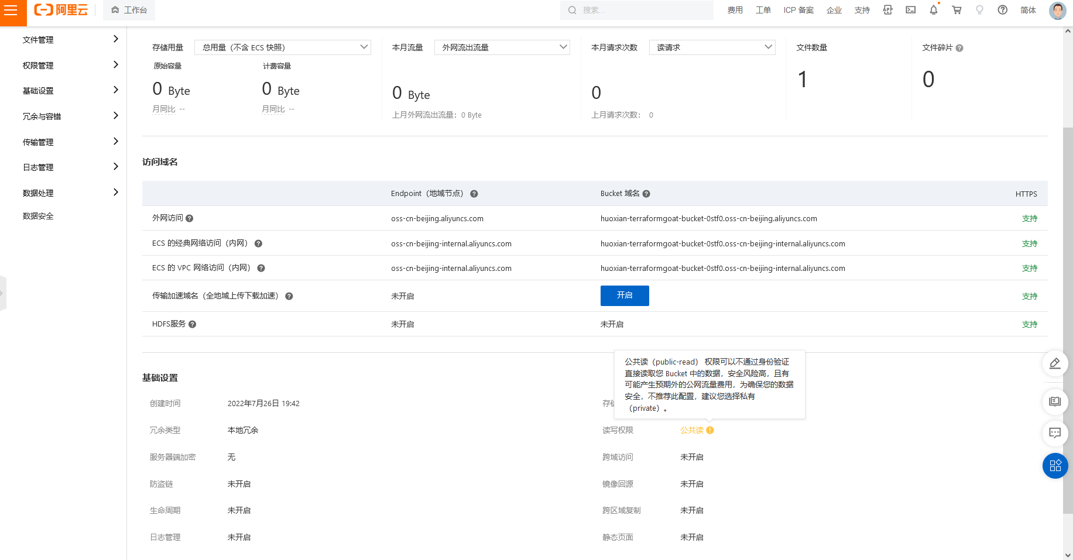Image resolution: width=1073 pixels, height=560 pixels.
Task: Click the scrollbar down arrow
Action: (x=1068, y=555)
